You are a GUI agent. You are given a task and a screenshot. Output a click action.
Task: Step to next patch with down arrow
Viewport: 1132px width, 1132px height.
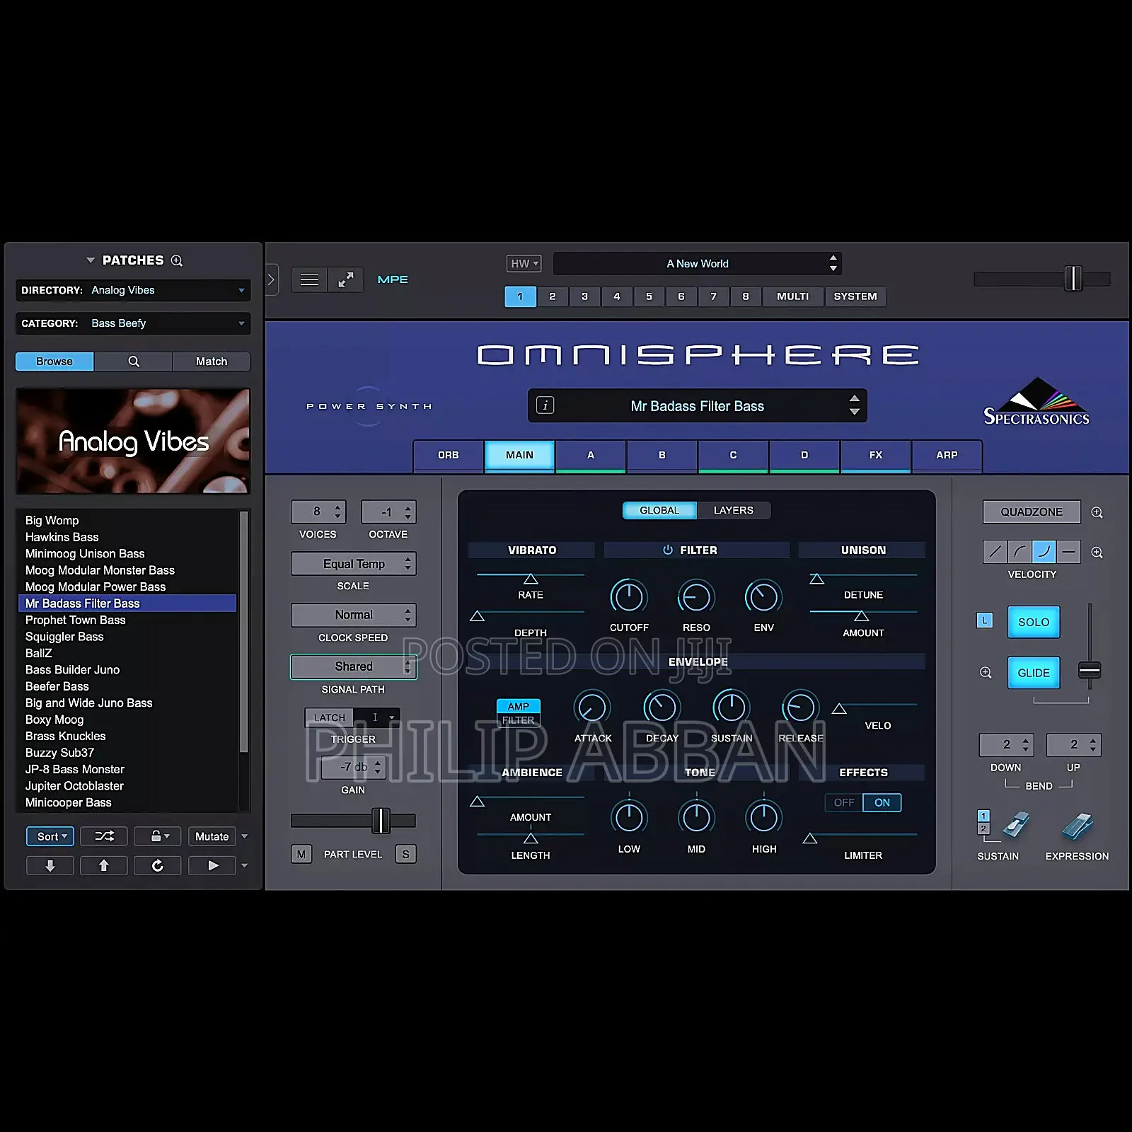[x=50, y=865]
